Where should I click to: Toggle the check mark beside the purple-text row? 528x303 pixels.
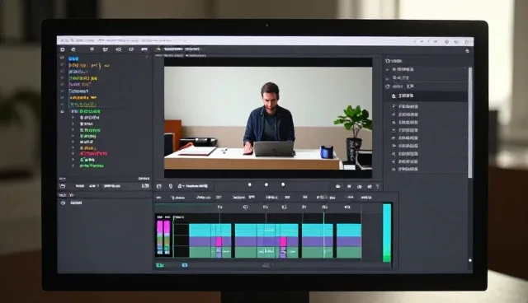(62, 85)
